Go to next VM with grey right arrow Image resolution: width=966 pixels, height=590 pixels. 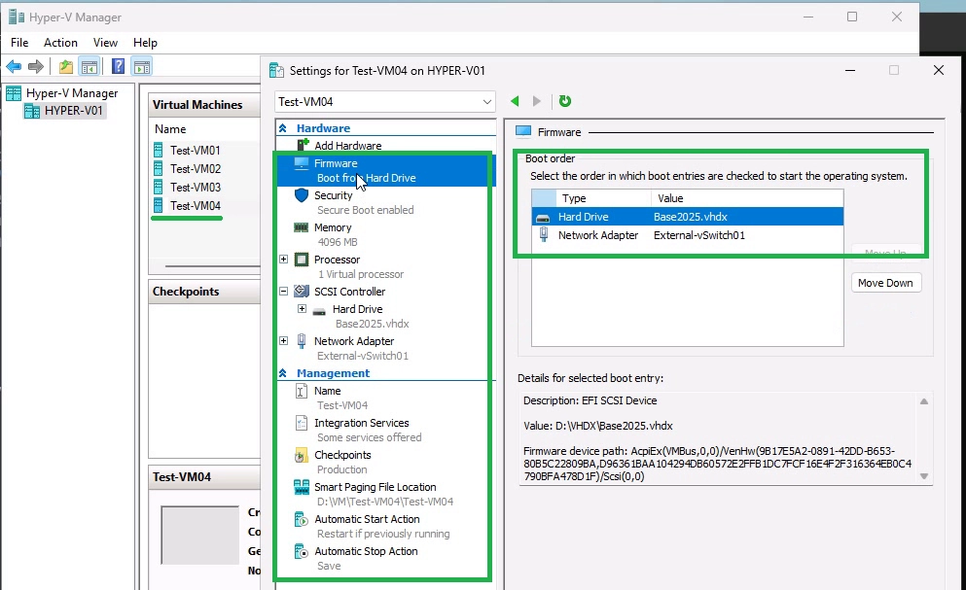tap(537, 101)
